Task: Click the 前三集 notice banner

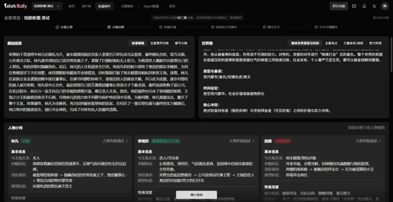Action: pos(197,18)
